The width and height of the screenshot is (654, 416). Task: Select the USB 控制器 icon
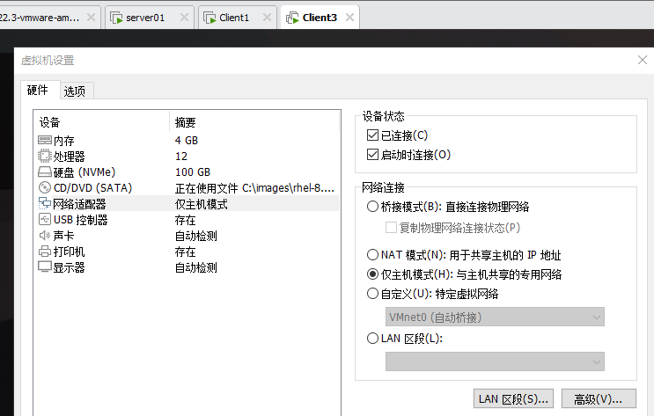[45, 219]
